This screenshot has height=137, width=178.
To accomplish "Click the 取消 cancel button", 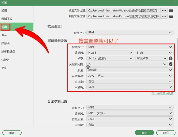I will (166, 133).
